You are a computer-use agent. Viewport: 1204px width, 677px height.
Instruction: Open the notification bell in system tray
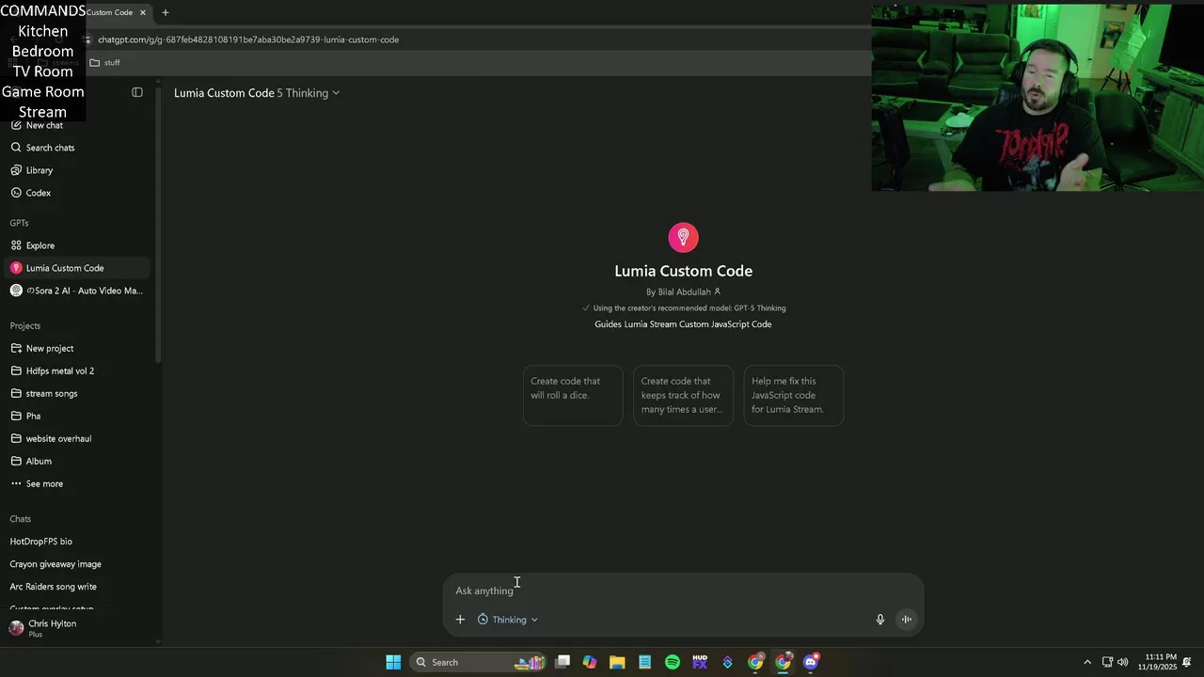1187,662
